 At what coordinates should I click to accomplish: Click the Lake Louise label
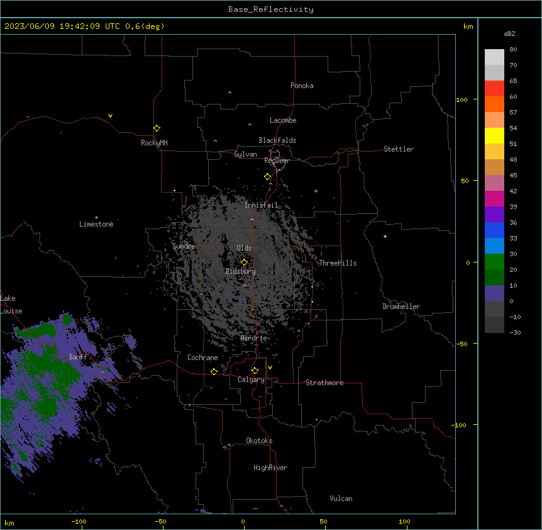coord(11,305)
